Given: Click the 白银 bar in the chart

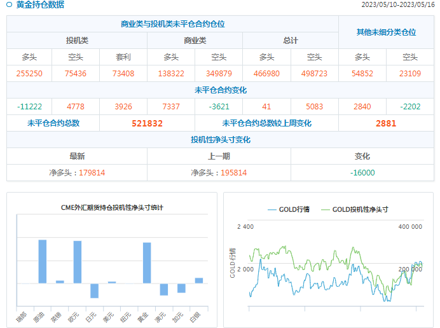Looking at the screenshot, I should point(199,280).
